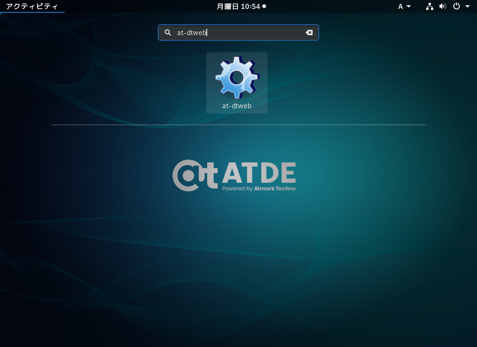This screenshot has height=347, width=477.
Task: Launch the at-dtweb gear icon
Action: coord(237,77)
